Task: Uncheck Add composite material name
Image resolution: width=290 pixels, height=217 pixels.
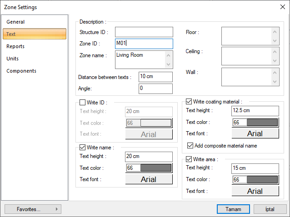Action: (191, 146)
